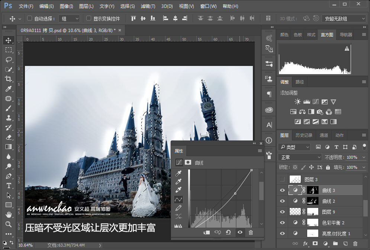The height and width of the screenshot is (250, 370).
Task: Click the curve point edit mode icon
Action: (178, 199)
